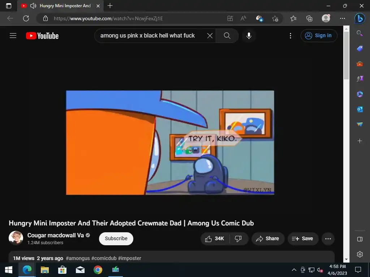Click the browser address bar URL

tap(108, 18)
